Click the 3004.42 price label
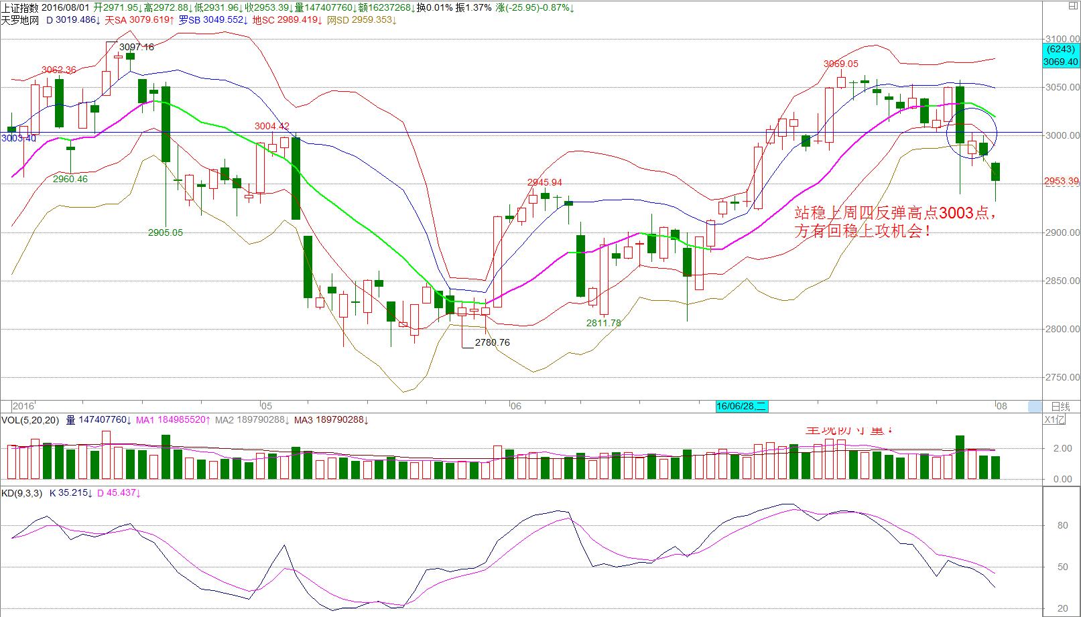Viewport: 1081px width, 617px height. tap(272, 126)
